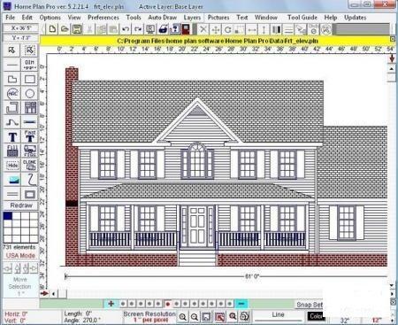This screenshot has width=398, height=325.
Task: Select the blue active layer square
Action: click(8, 216)
